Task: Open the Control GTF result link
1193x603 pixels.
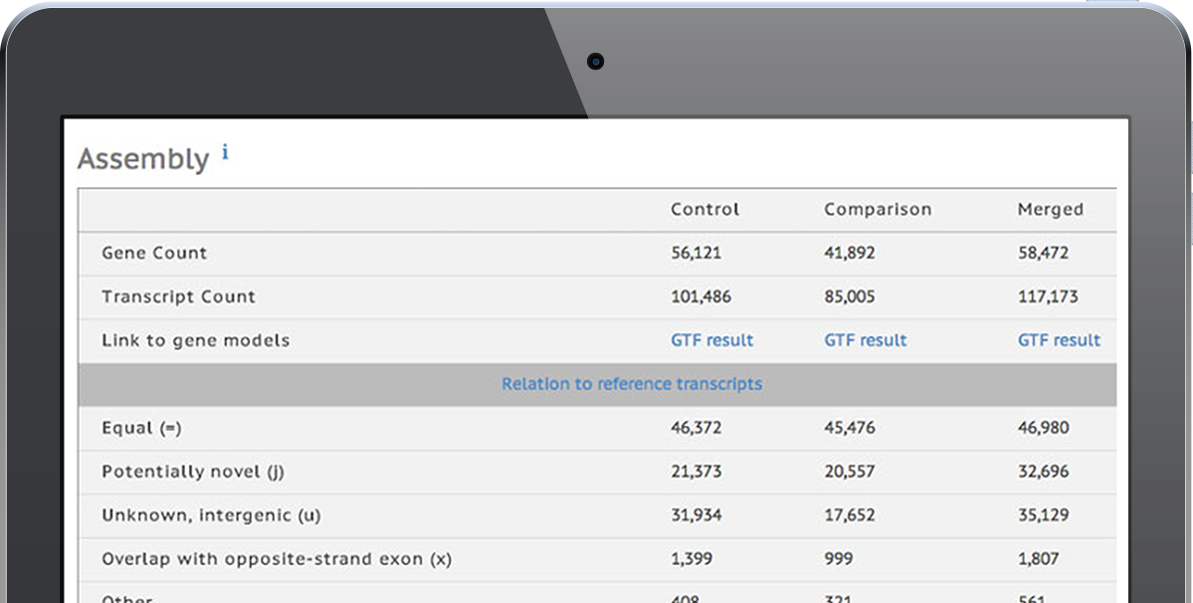Action: (x=711, y=340)
